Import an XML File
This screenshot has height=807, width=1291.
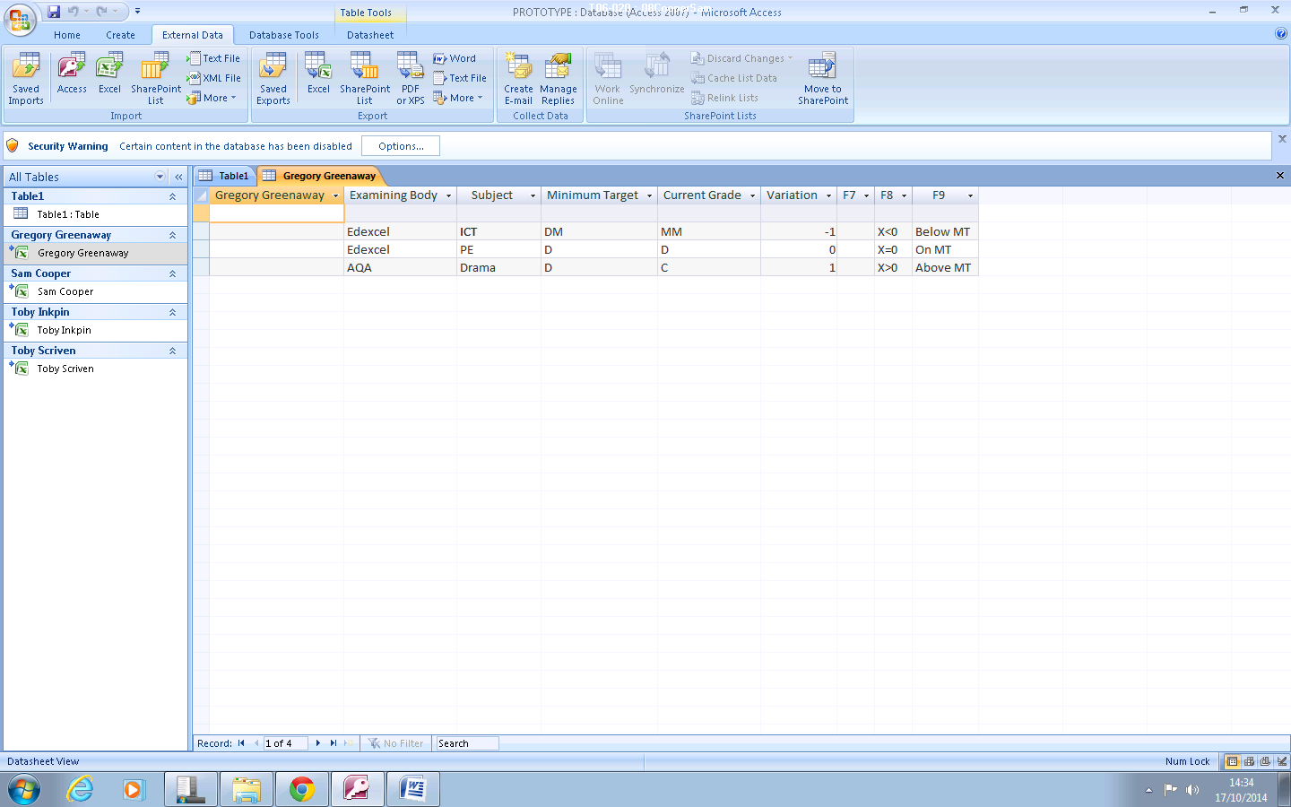click(x=213, y=78)
